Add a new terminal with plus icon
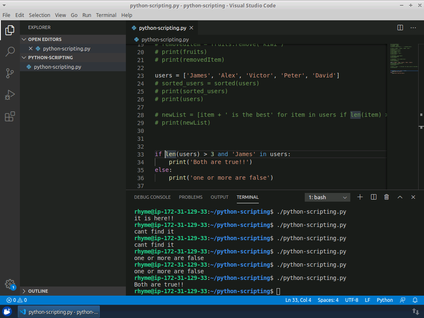This screenshot has height=318, width=424. click(x=360, y=198)
